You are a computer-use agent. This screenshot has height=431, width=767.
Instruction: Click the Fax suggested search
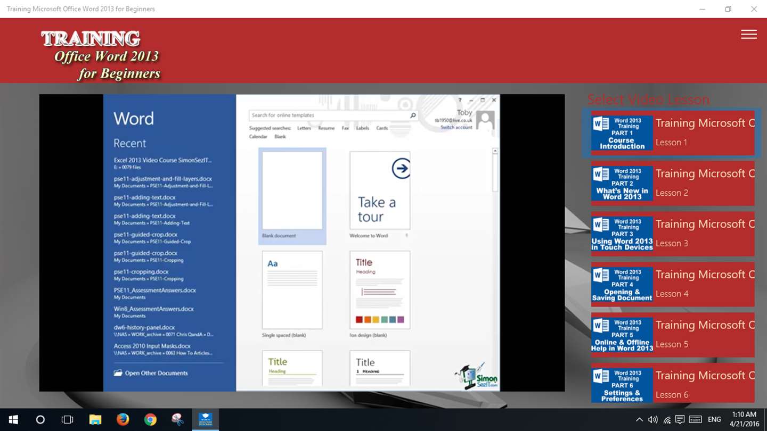click(345, 128)
